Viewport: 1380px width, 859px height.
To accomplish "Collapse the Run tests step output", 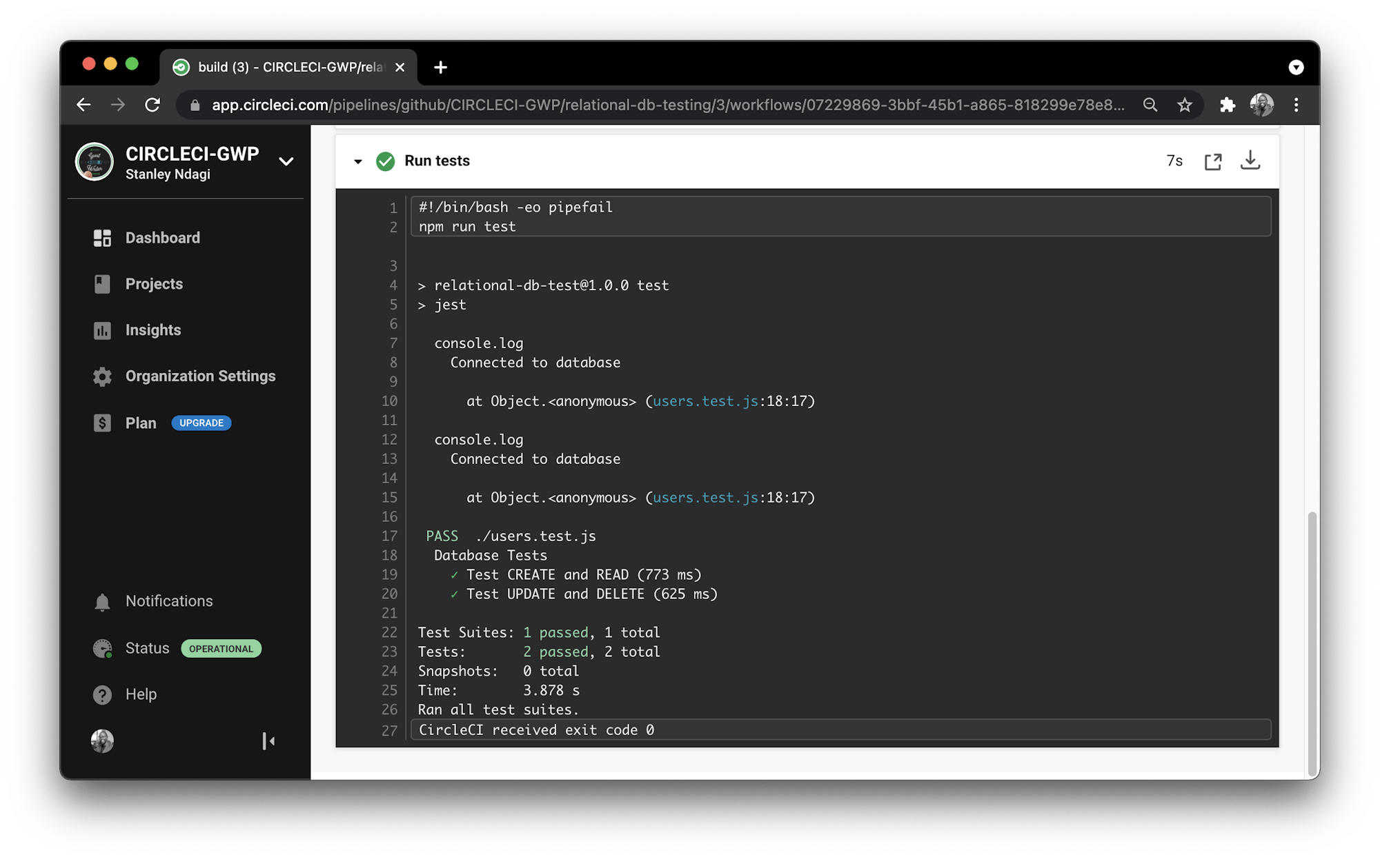I will click(x=358, y=161).
